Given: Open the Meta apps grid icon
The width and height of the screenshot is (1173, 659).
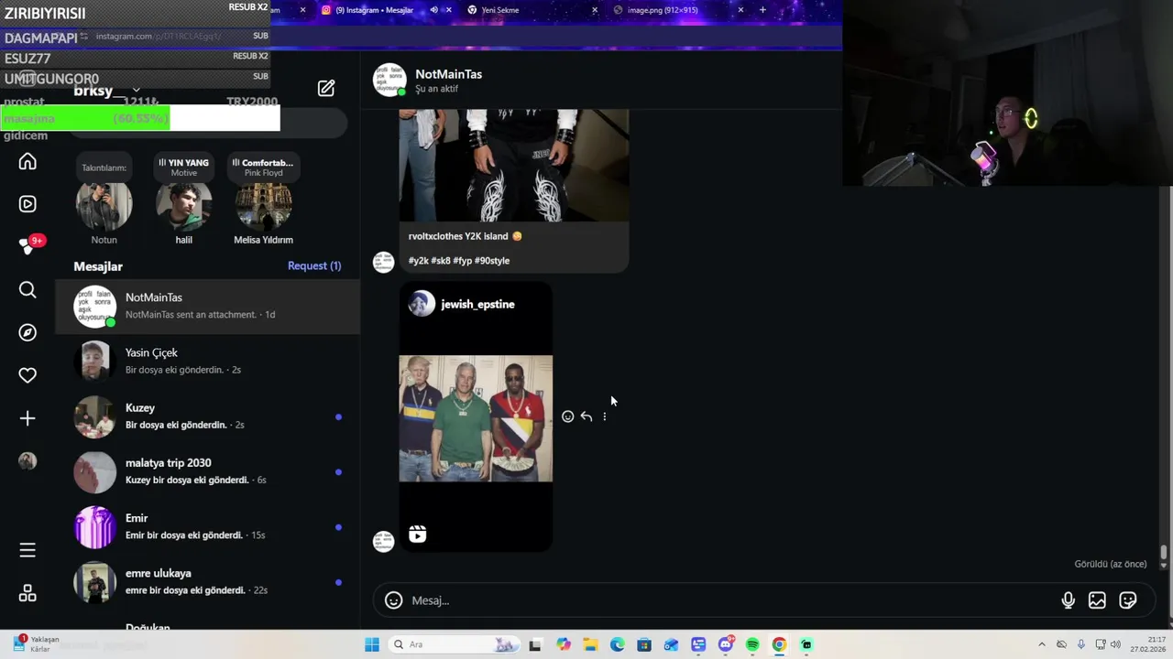Looking at the screenshot, I should pos(27,593).
